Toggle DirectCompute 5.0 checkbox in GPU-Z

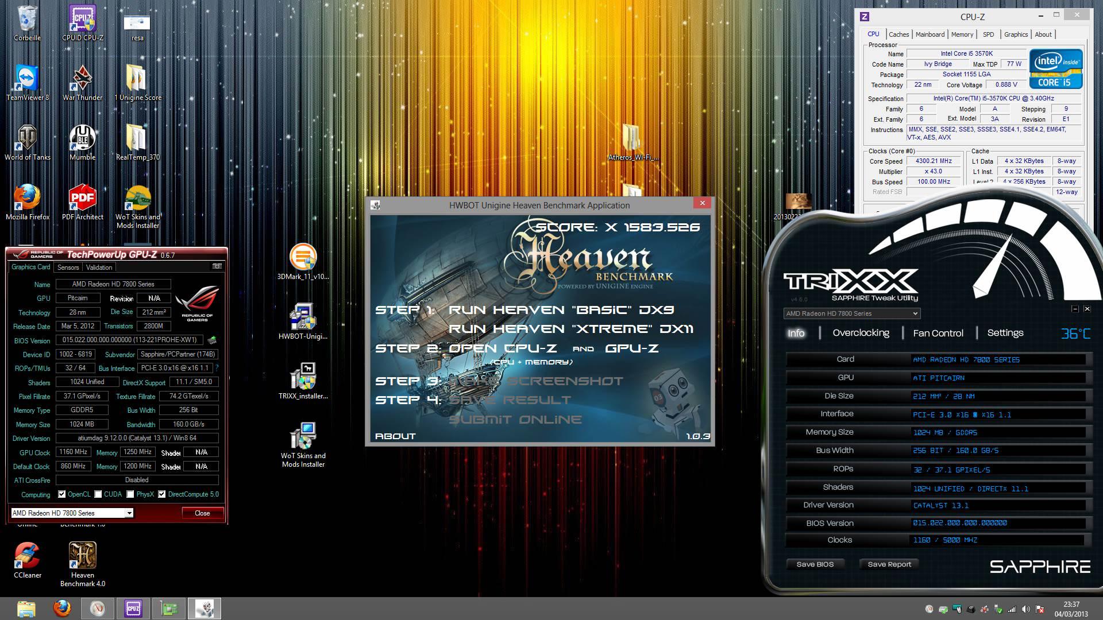coord(162,494)
